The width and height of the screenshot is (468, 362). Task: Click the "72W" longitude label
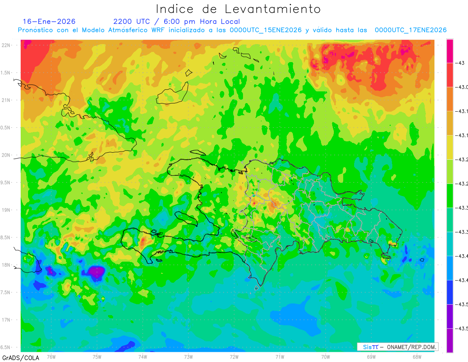tap(234, 357)
